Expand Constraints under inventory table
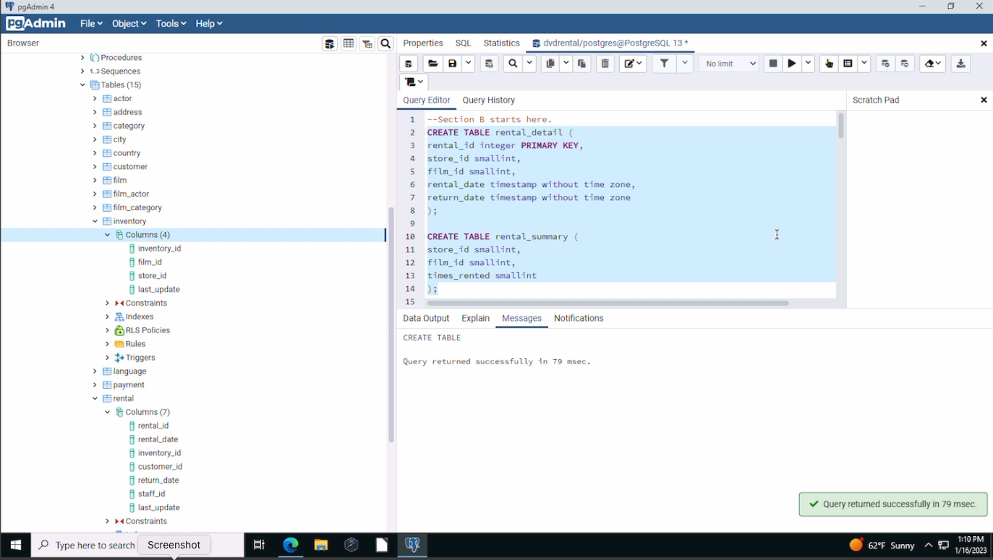 tap(107, 303)
